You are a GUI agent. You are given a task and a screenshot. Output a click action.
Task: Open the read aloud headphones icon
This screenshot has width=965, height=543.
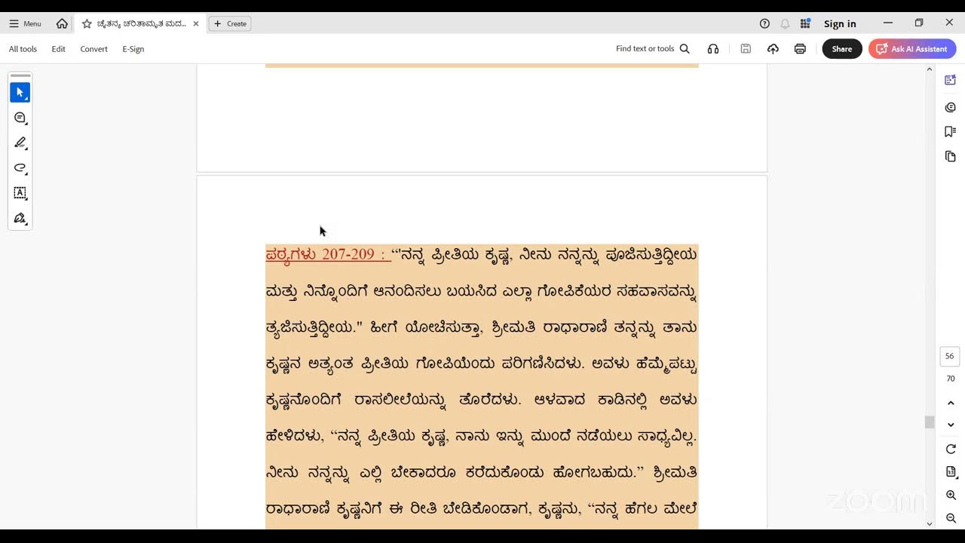[x=713, y=49]
